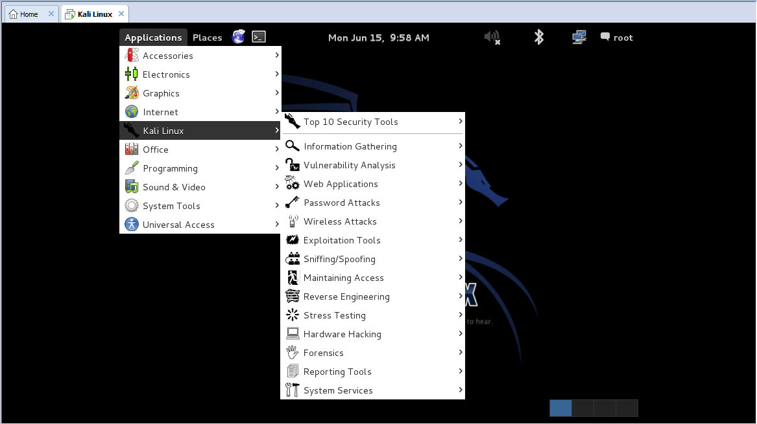The width and height of the screenshot is (757, 424).
Task: Expand the Electronics submenu arrow
Action: coord(276,74)
